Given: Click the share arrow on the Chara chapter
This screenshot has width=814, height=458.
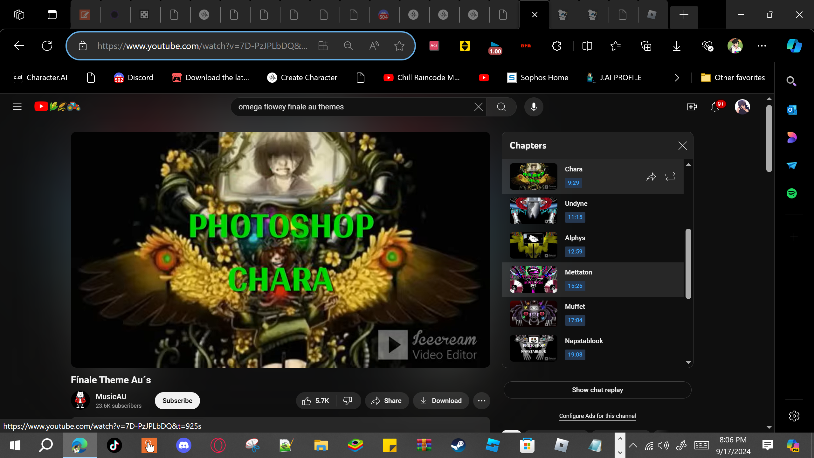Looking at the screenshot, I should click(x=651, y=177).
